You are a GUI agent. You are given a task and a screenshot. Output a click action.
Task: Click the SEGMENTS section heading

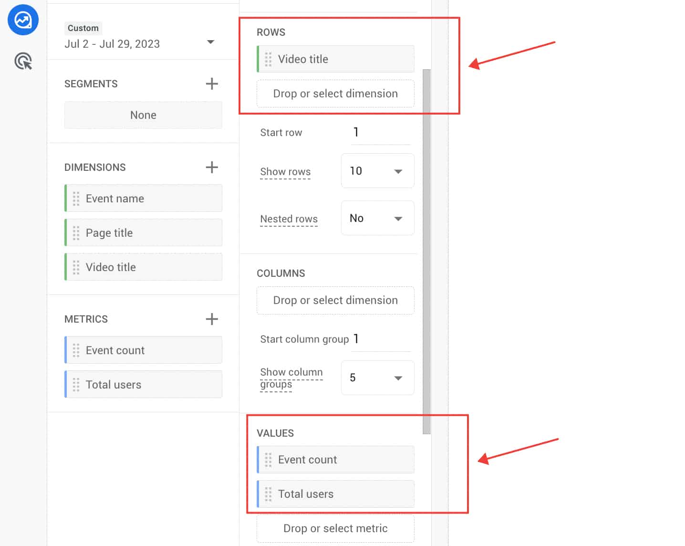click(x=91, y=84)
